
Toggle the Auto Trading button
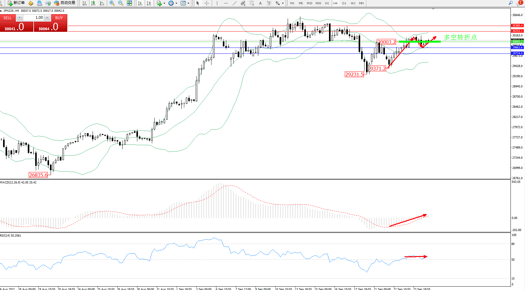pyautogui.click(x=65, y=3)
